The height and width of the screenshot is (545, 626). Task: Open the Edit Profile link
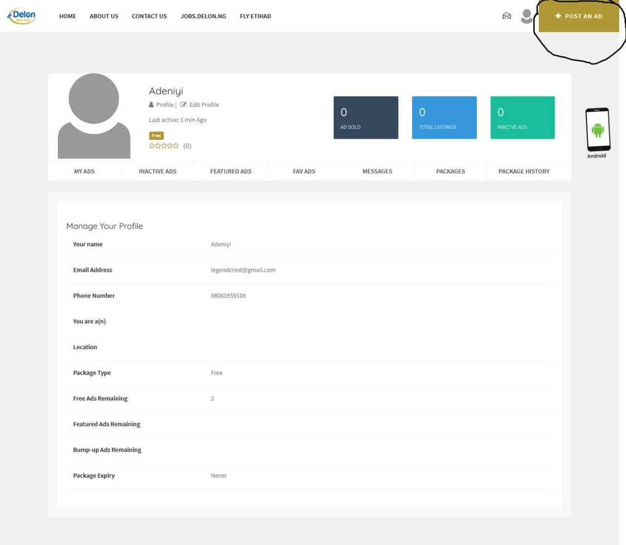point(203,105)
